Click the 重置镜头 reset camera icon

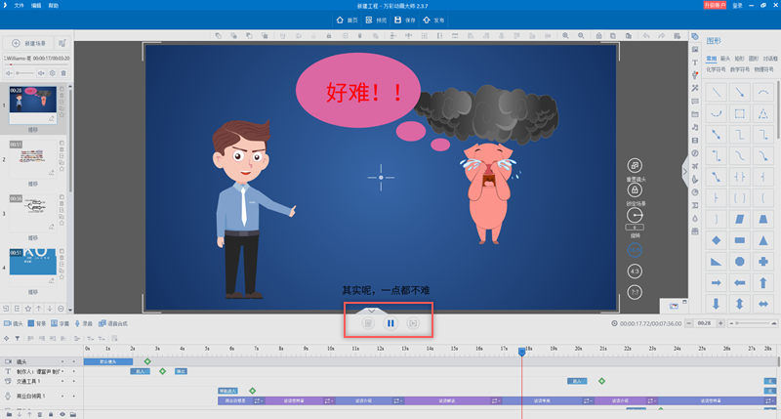pyautogui.click(x=635, y=165)
